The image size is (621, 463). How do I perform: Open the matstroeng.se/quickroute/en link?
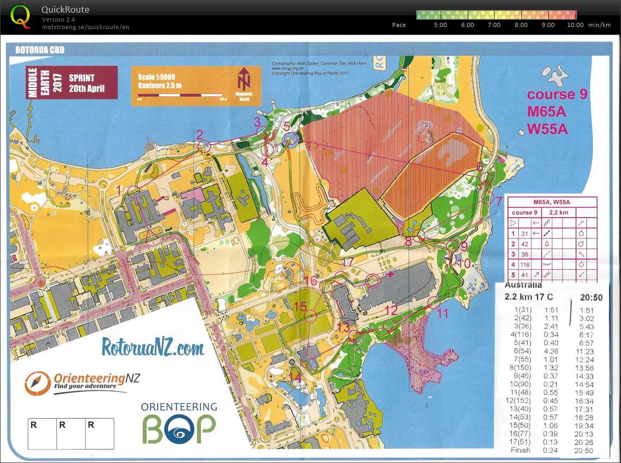(85, 27)
